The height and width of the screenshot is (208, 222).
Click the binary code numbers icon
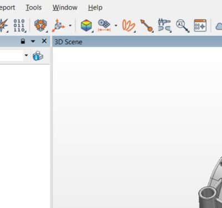click(x=19, y=26)
